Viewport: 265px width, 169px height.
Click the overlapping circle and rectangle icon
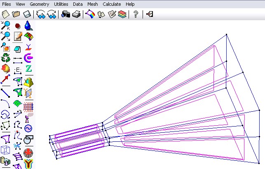[28, 139]
